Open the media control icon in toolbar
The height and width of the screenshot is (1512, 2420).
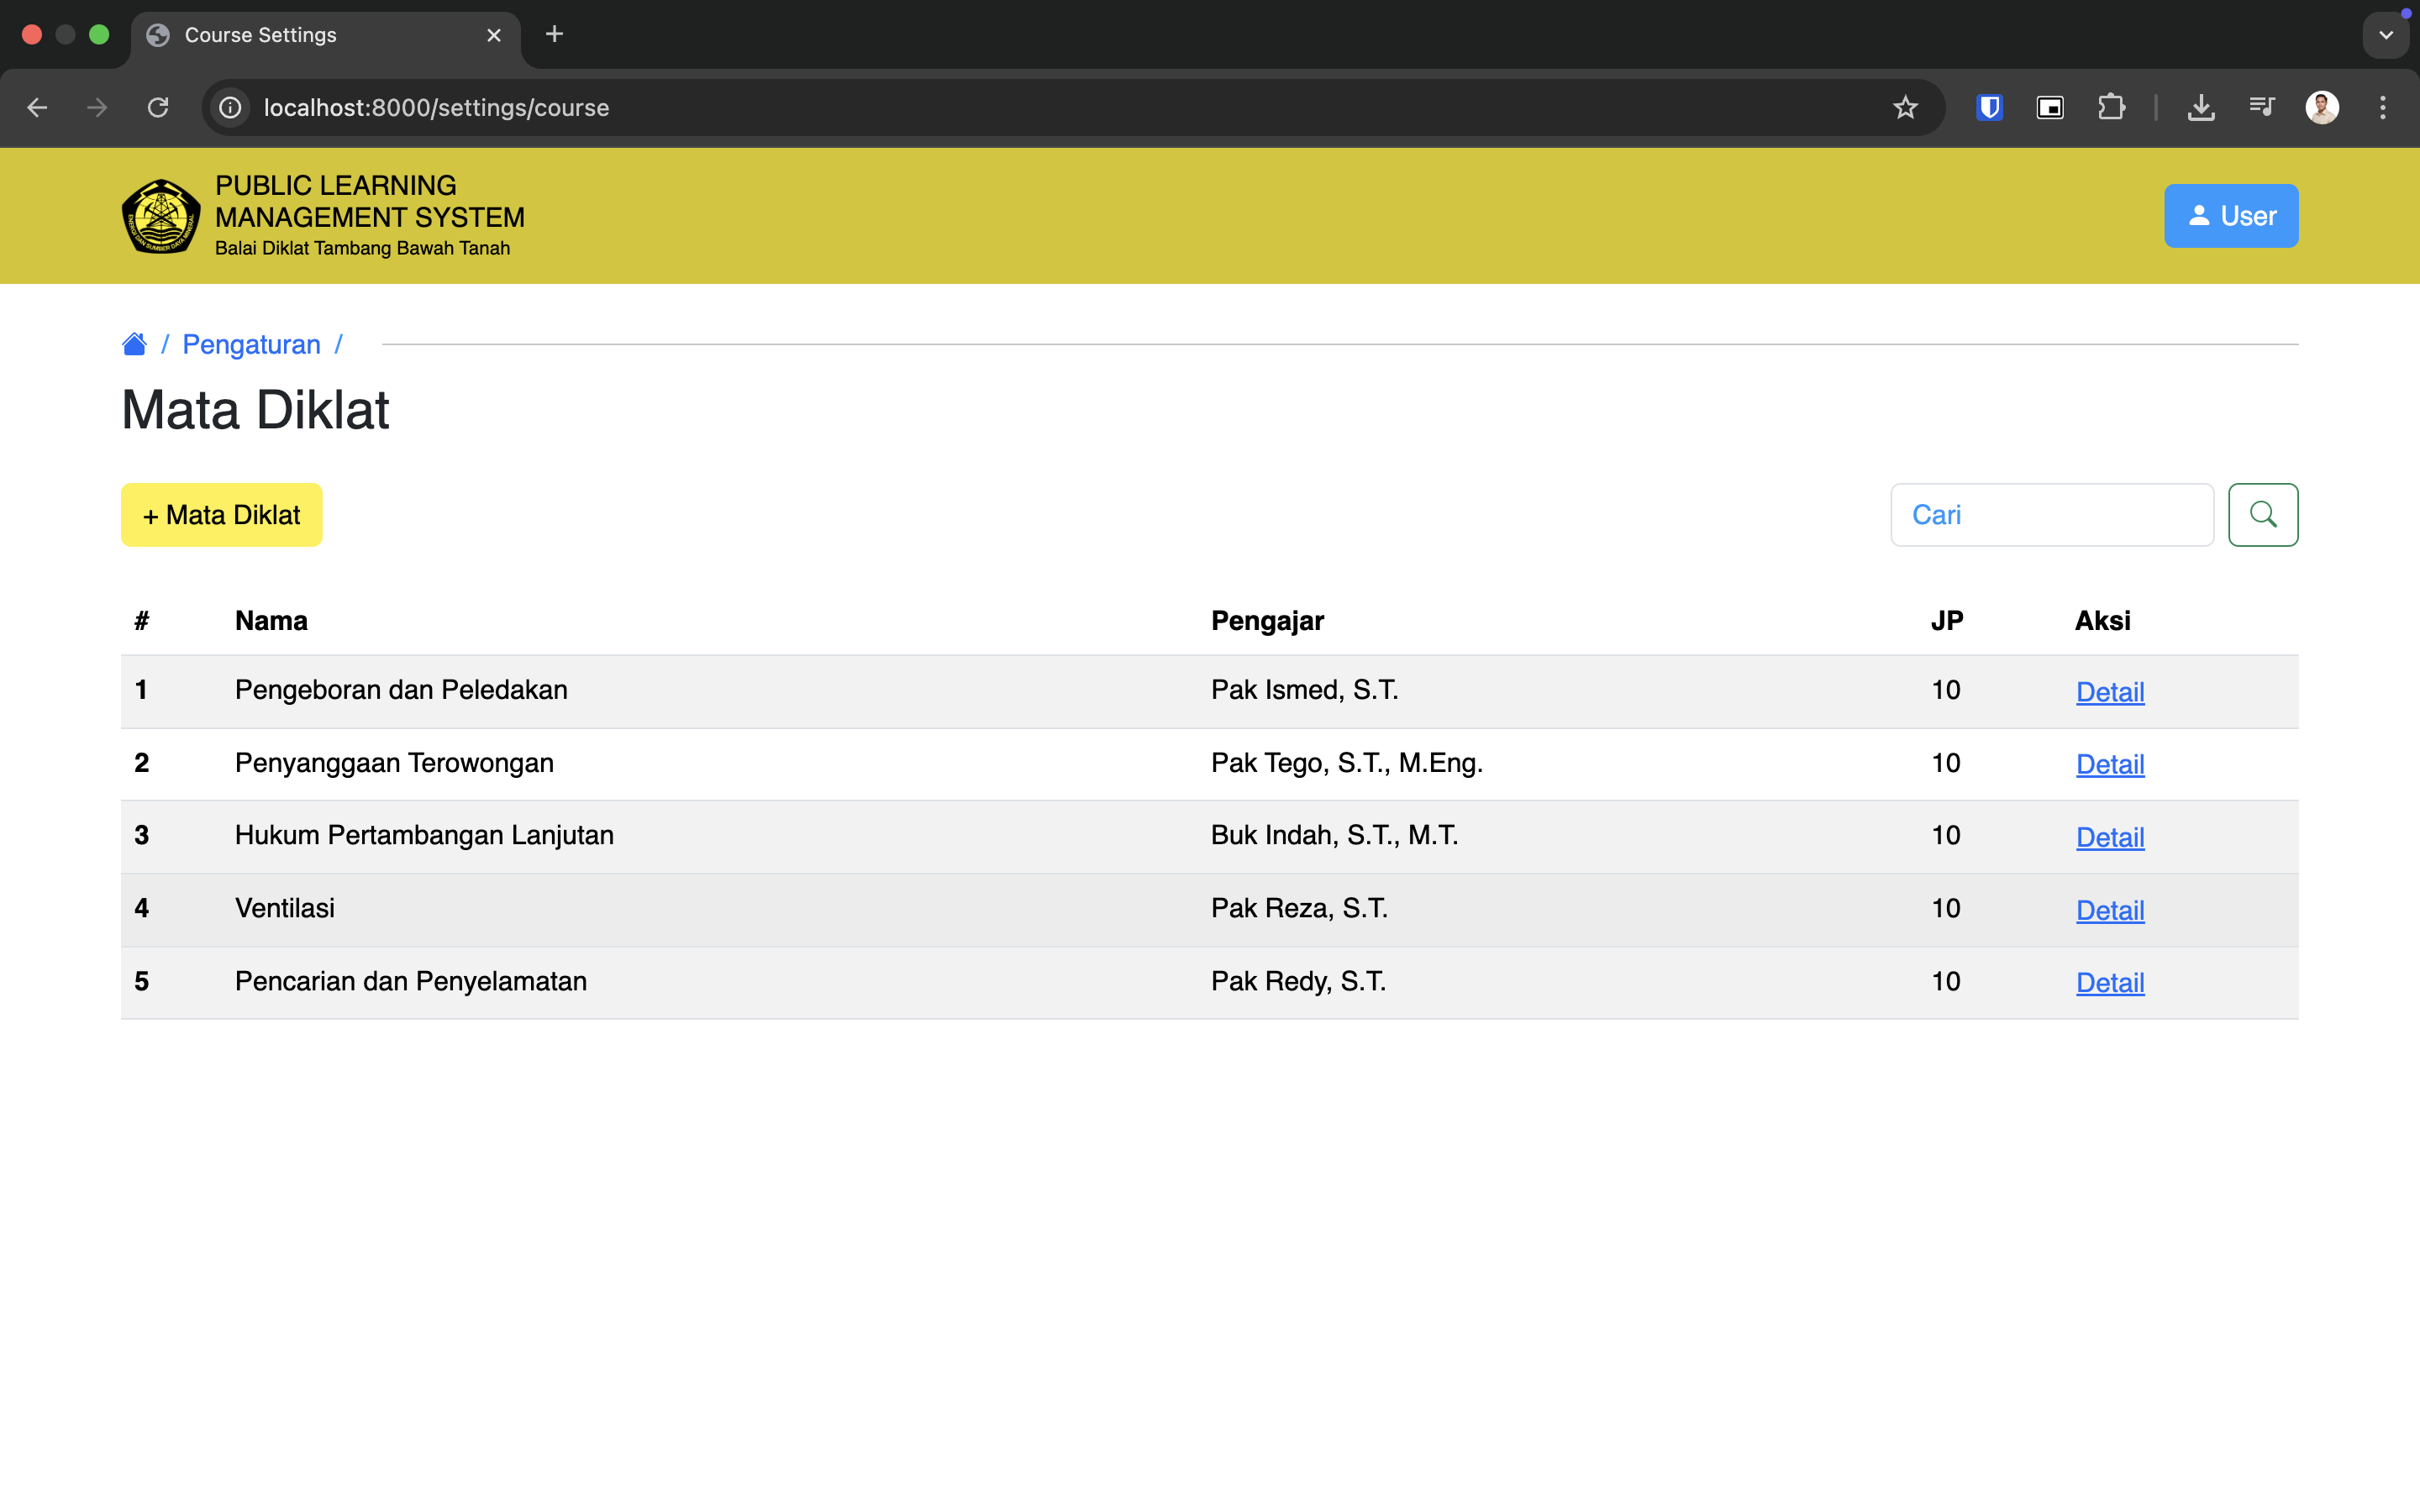tap(2261, 107)
